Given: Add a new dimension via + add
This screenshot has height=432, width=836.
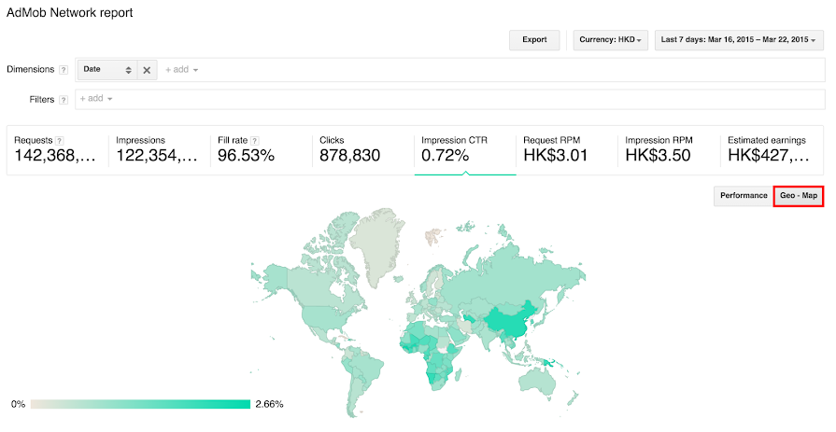Looking at the screenshot, I should click(181, 70).
